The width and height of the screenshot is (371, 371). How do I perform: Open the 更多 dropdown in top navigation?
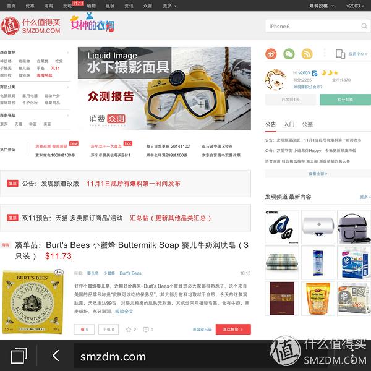[169, 6]
